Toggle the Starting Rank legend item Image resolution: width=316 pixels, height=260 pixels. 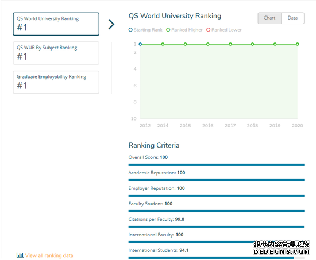coord(145,30)
